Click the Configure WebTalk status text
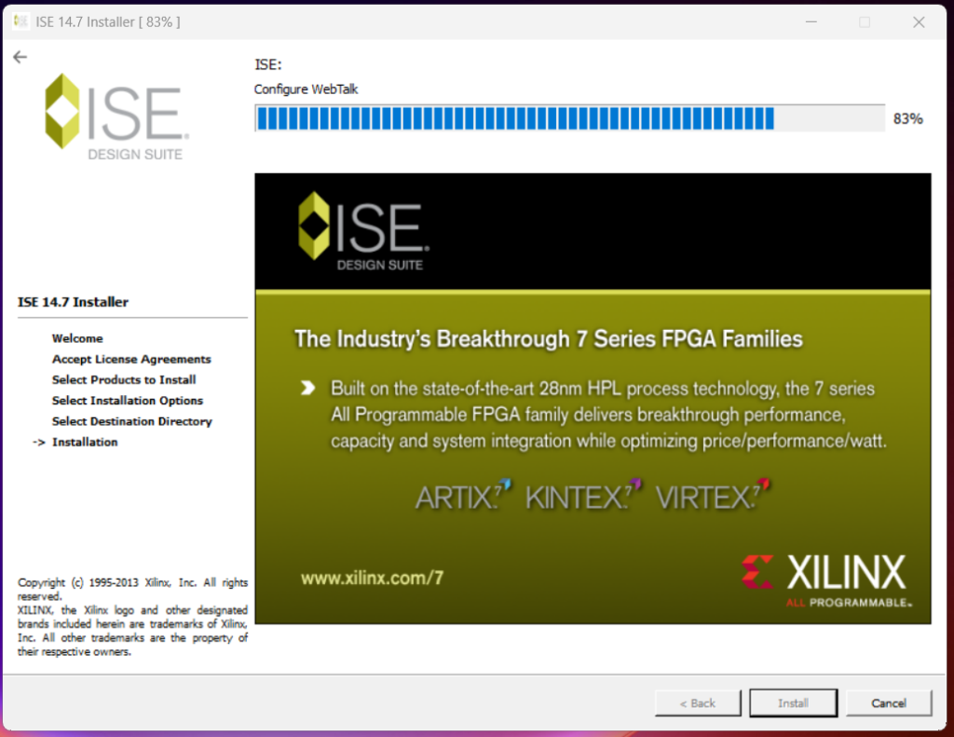This screenshot has height=737, width=954. [x=306, y=89]
